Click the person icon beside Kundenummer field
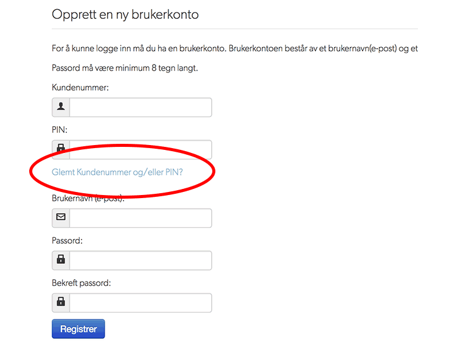 tap(61, 107)
